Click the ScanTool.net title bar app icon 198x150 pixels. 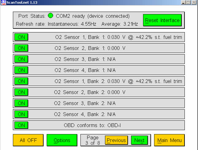(x=3, y=2)
